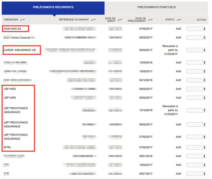Click the ACTION column header

201,20
